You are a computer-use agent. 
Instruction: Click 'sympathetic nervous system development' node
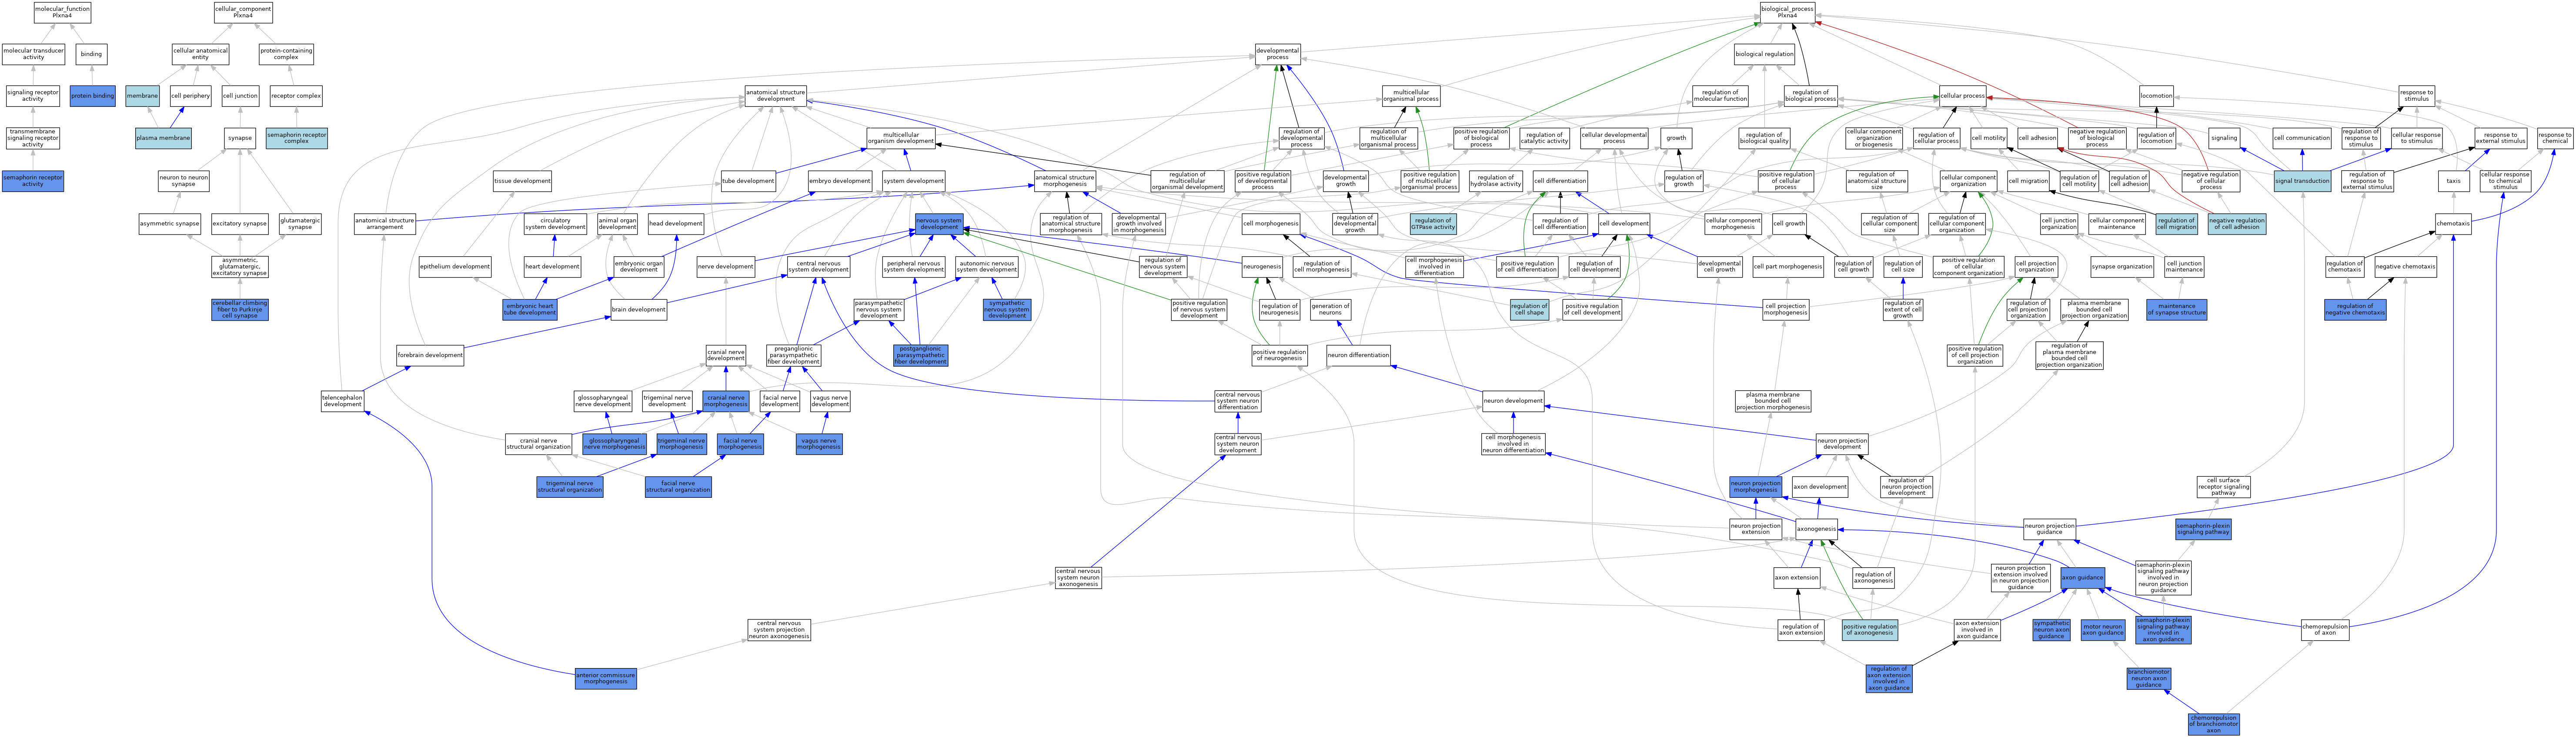[1007, 310]
